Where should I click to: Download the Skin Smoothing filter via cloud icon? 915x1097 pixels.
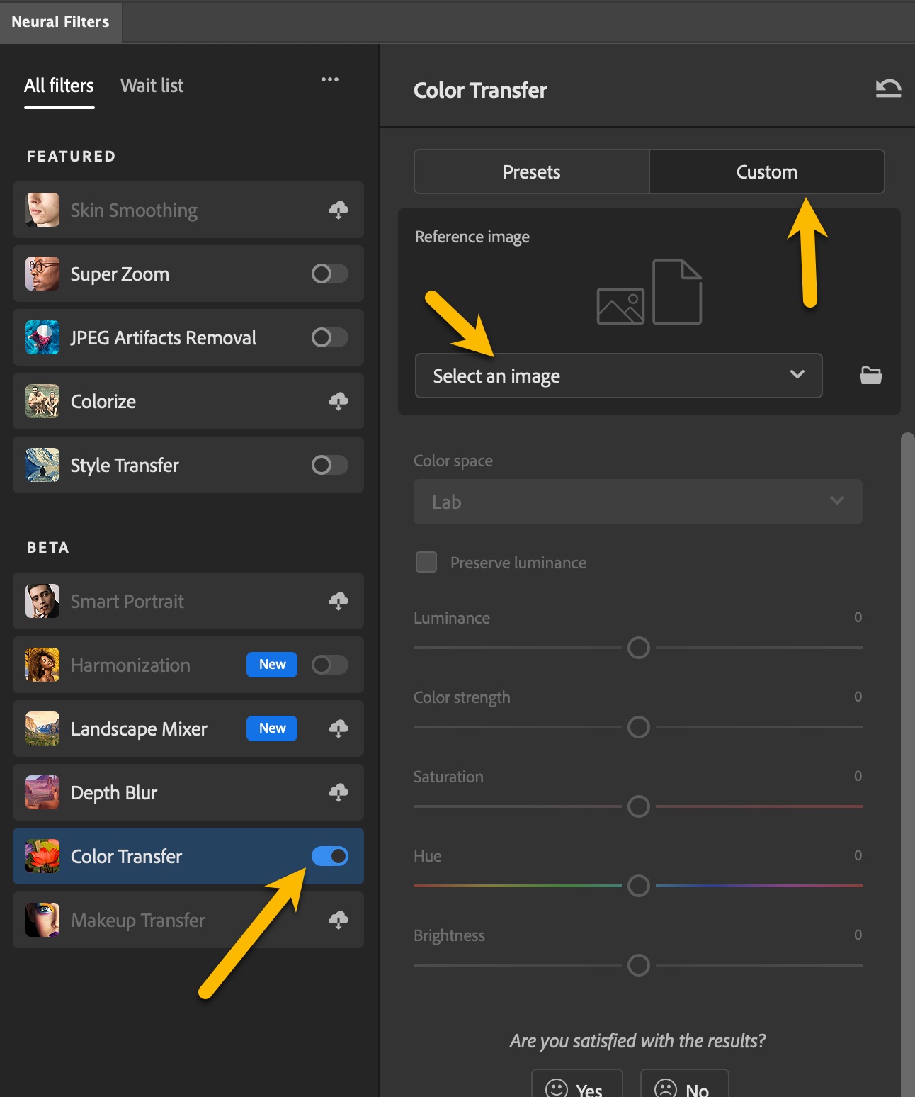[339, 210]
